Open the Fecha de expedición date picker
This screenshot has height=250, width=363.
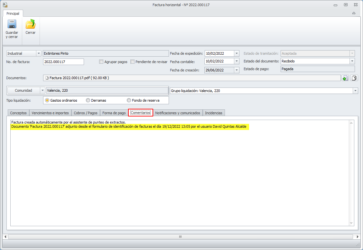237,53
